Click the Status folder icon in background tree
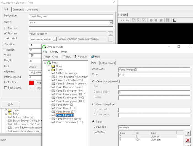193x146 pixels. [x=10, y=114]
